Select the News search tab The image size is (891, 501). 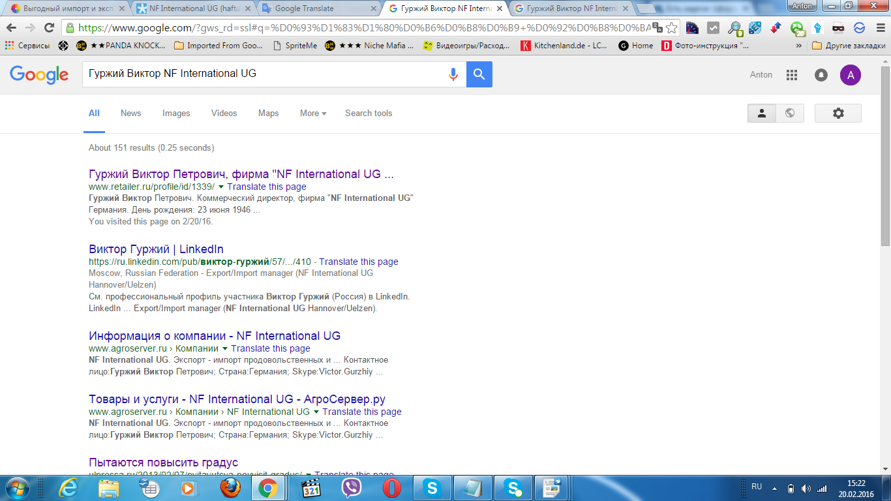click(x=130, y=114)
